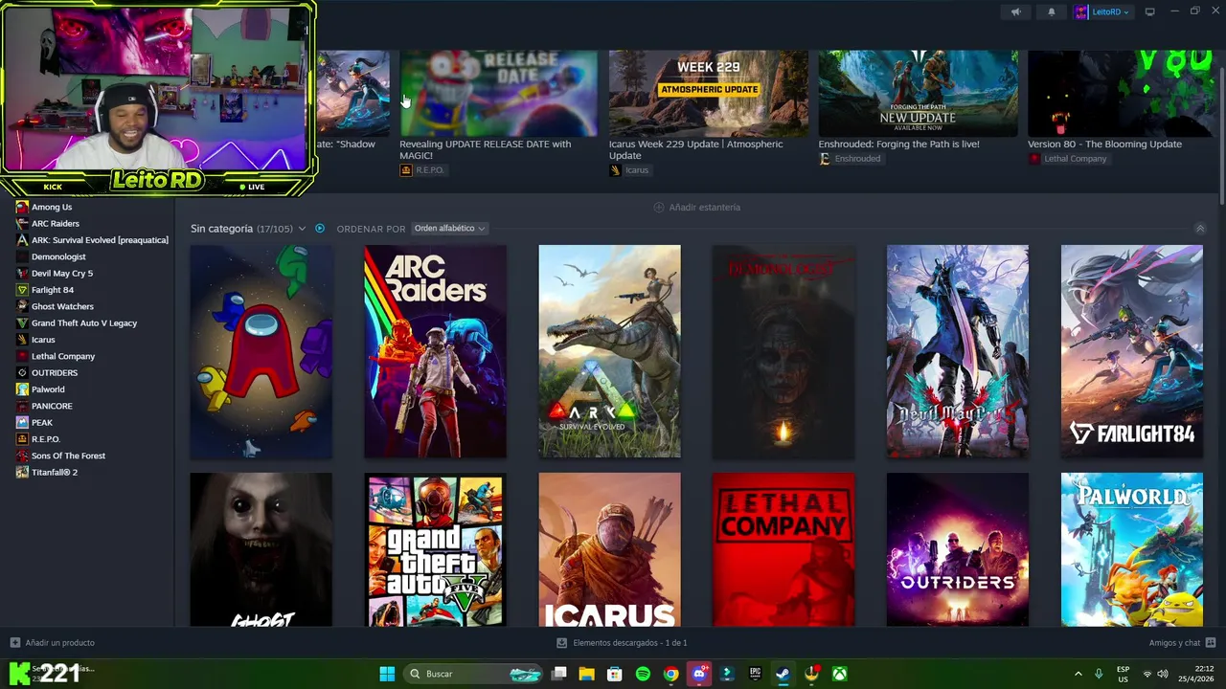
Task: Open Grand Theft Auto V cover
Action: [x=435, y=549]
